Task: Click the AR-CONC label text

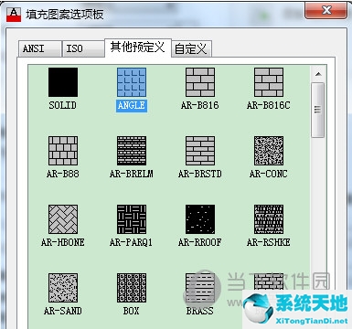Action: point(269,174)
